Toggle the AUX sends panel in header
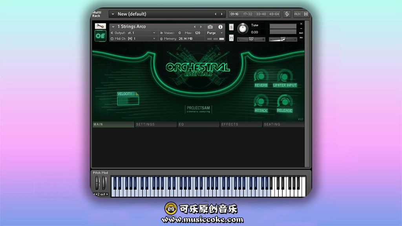402x226 pixels. (x=298, y=14)
